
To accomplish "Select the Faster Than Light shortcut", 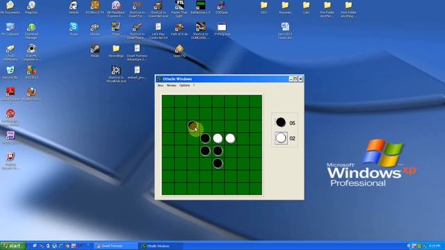I will point(179,9).
